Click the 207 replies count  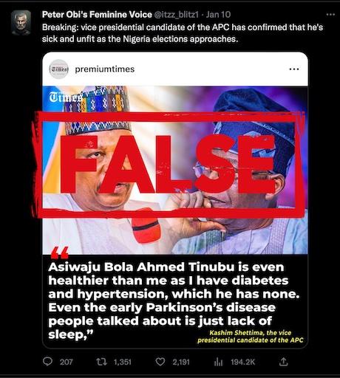pos(67,362)
